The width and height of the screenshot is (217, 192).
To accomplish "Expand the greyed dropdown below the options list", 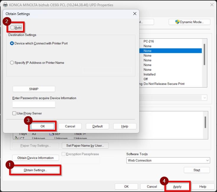I will [x=205, y=98].
